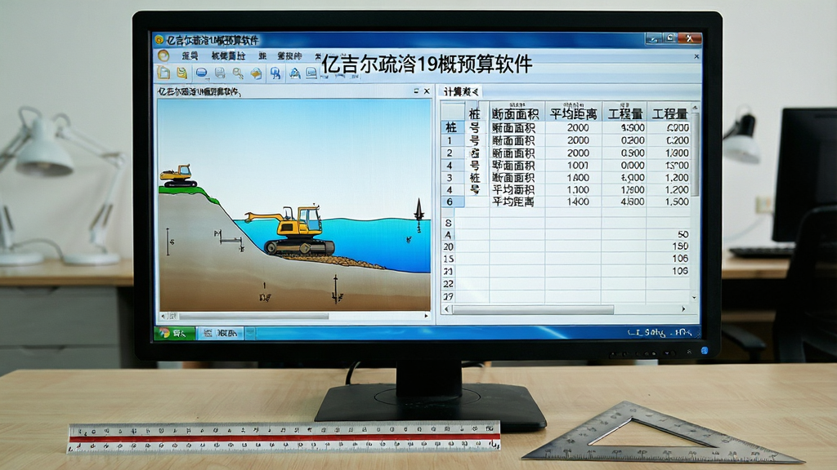Screen dimensions: 837x470
Task: Click the large excavator in the drawing
Action: (292, 229)
